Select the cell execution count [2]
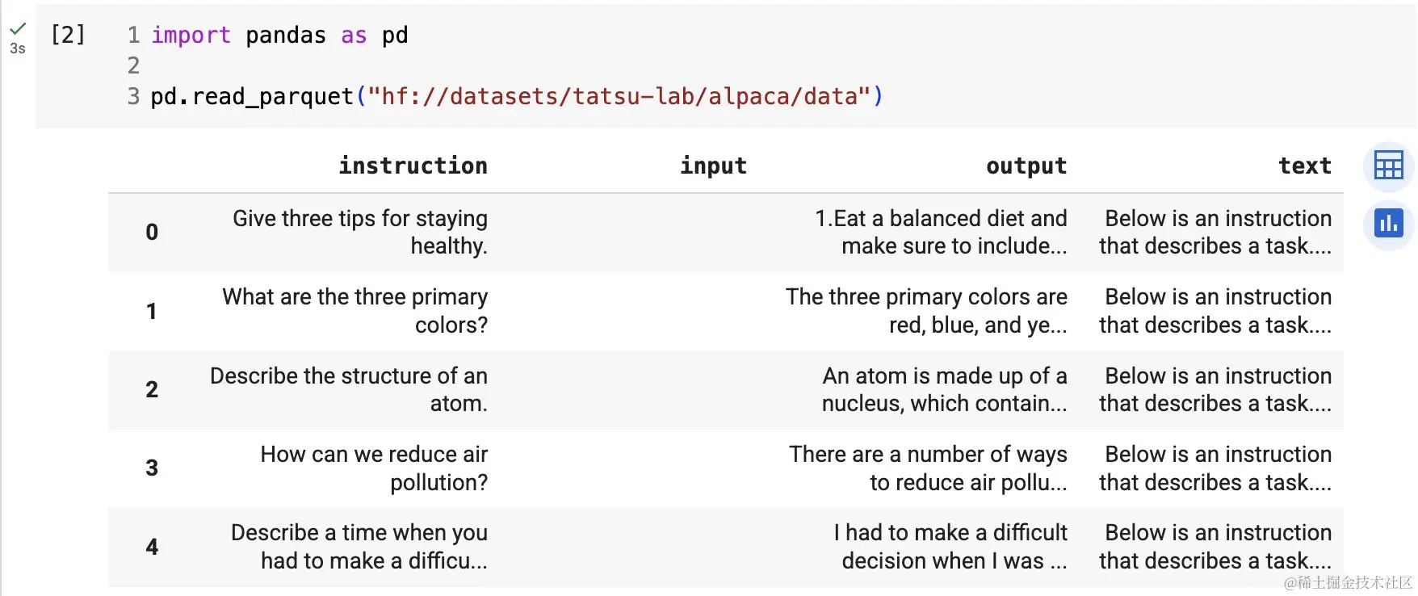The height and width of the screenshot is (596, 1418). 68,35
